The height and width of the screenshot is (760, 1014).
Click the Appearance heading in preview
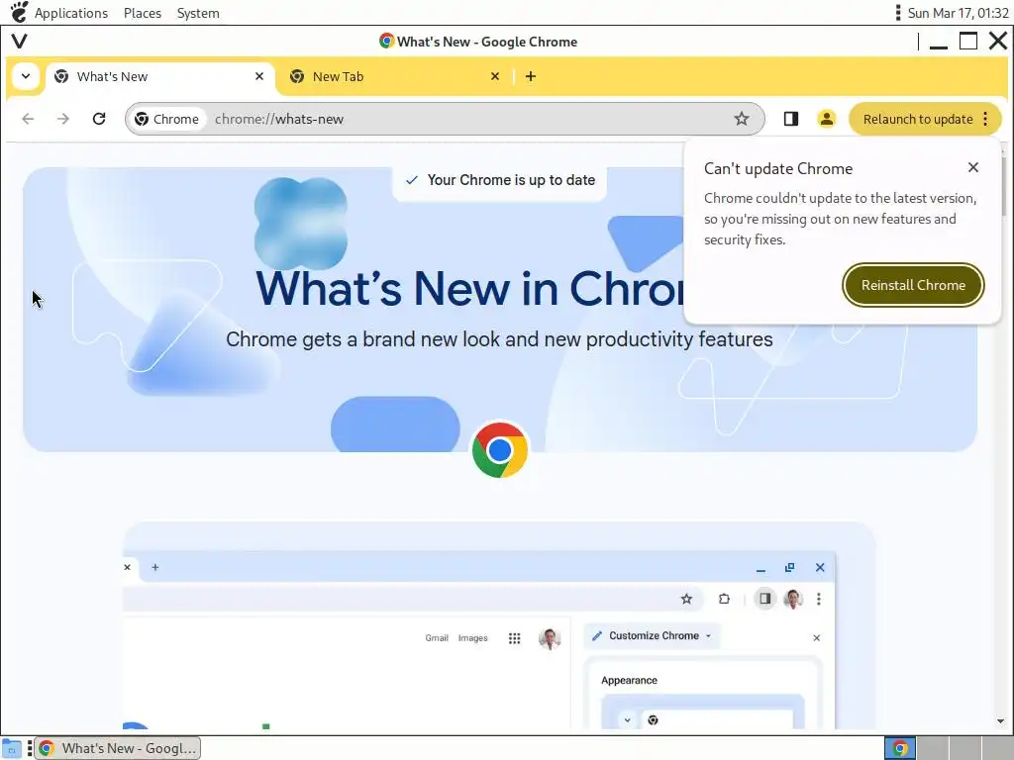629,681
